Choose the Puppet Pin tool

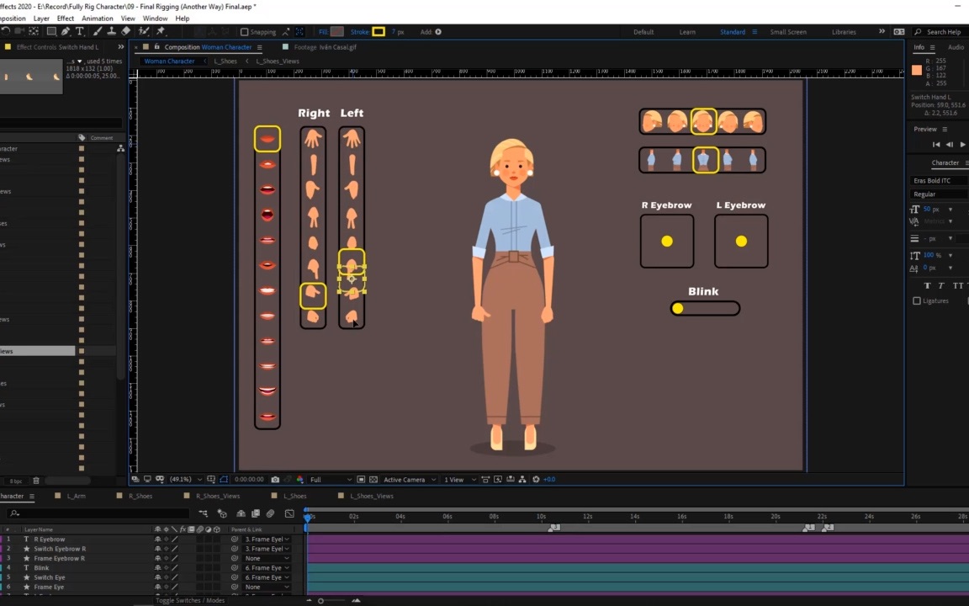(161, 32)
